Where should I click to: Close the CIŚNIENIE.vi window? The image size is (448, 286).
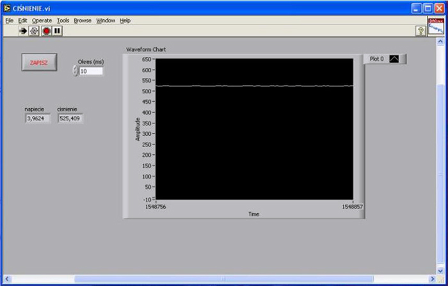440,8
